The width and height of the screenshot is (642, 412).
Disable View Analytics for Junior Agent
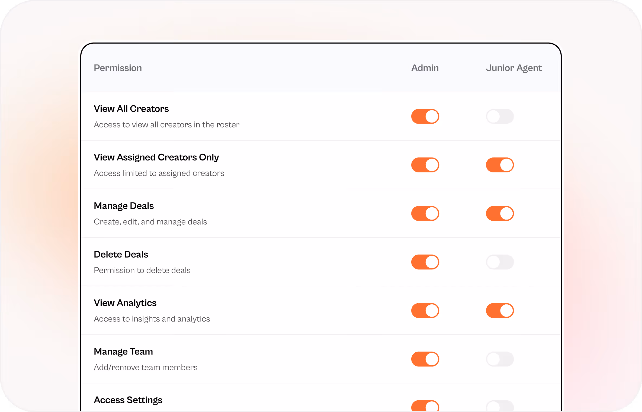pos(500,310)
